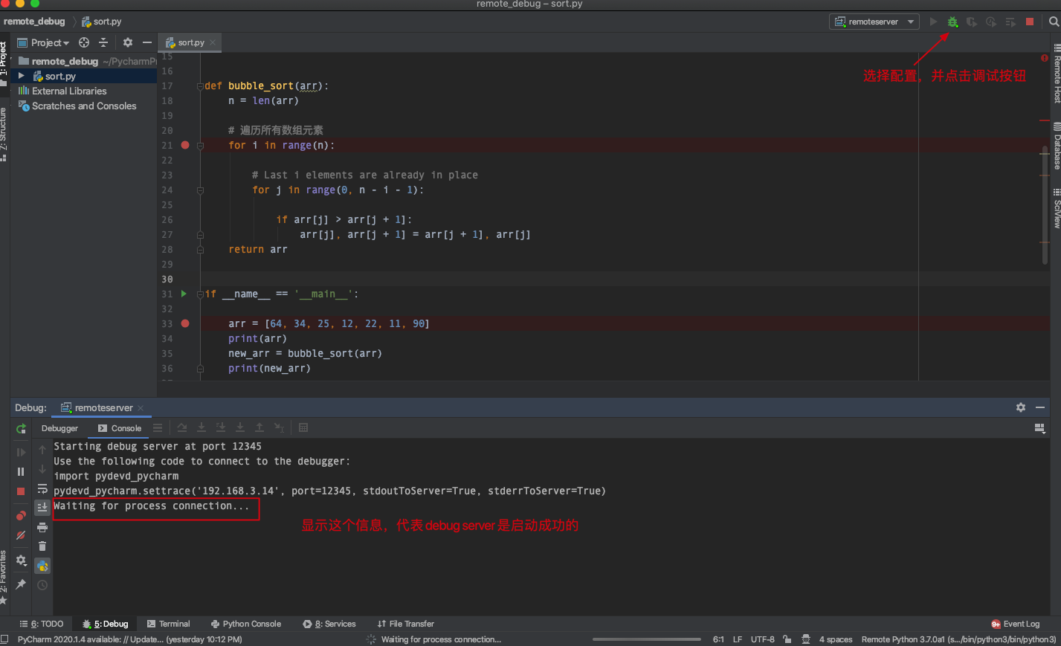Image resolution: width=1061 pixels, height=646 pixels.
Task: Open Remote Host side tool window
Action: point(1057,73)
